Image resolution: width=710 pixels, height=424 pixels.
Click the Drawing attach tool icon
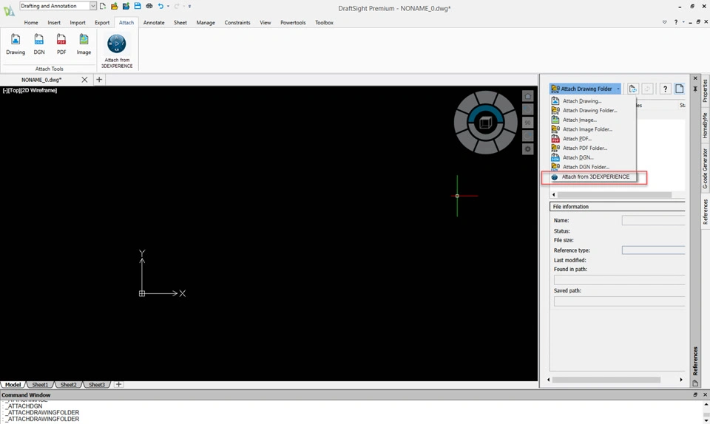16,40
